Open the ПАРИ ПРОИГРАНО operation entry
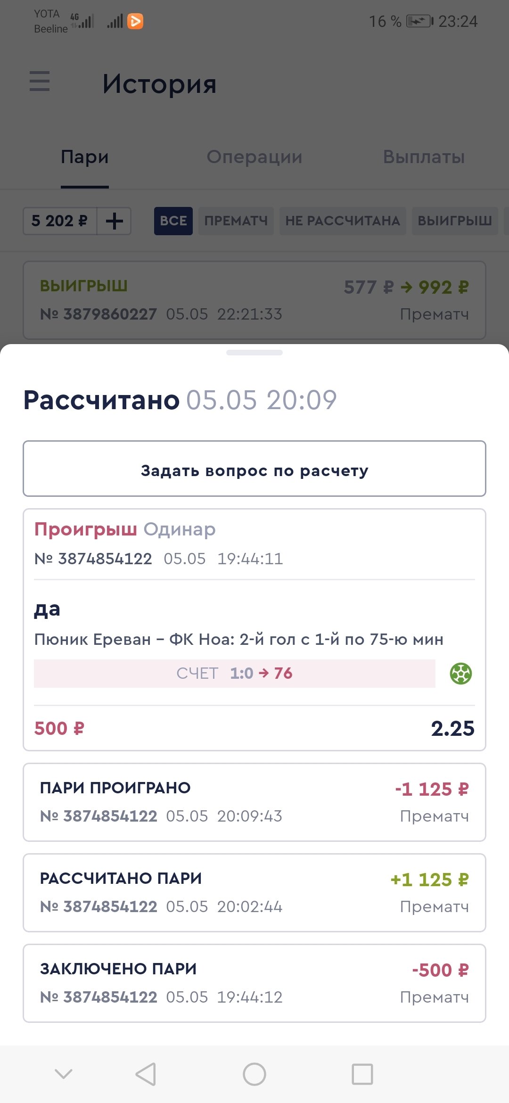The image size is (509, 1103). coord(254,802)
